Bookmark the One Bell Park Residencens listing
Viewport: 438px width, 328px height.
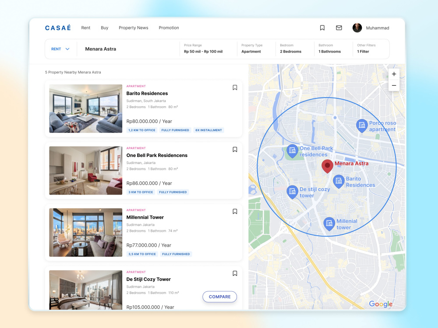[235, 150]
